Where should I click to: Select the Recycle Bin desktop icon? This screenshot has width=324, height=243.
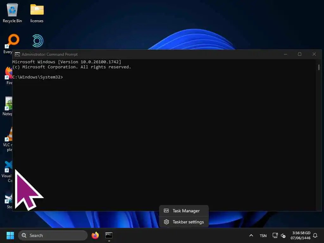coord(12,13)
